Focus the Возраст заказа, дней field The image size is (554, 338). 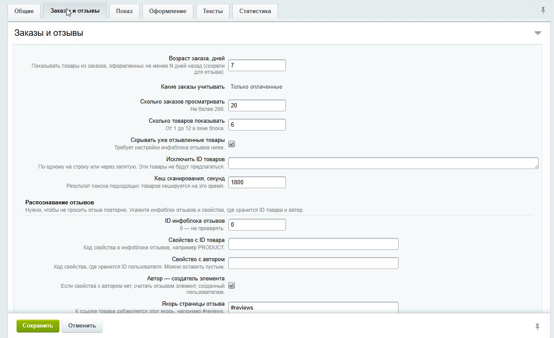tap(257, 66)
